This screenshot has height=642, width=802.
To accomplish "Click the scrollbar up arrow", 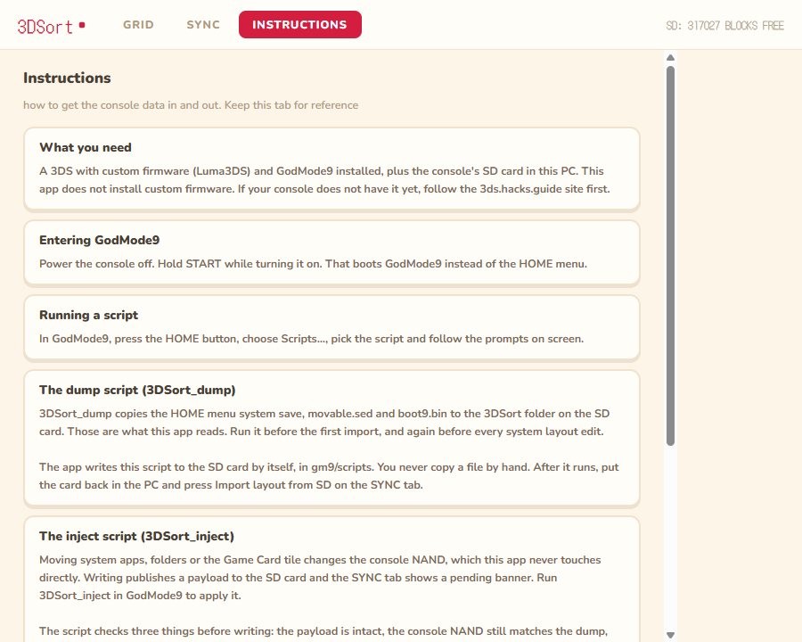I will [670, 57].
